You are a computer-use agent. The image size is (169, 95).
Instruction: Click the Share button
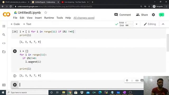point(142,15)
